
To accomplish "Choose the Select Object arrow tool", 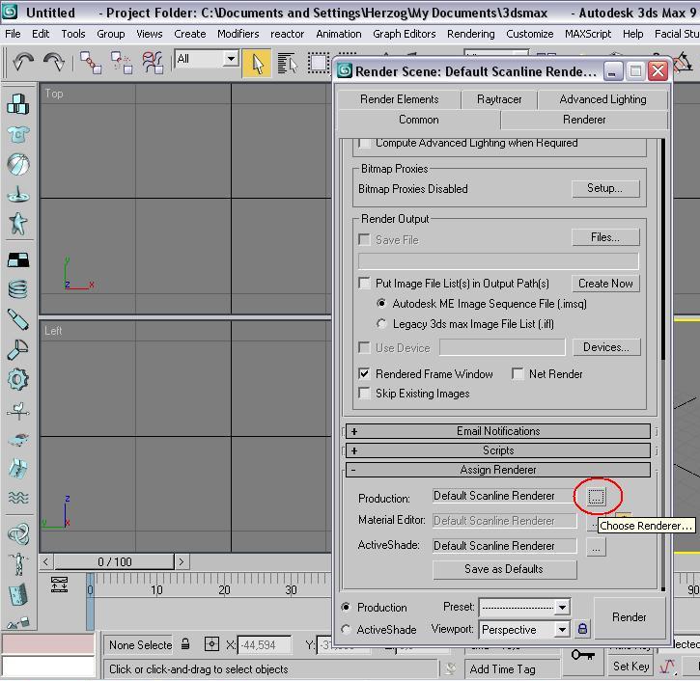I will [x=257, y=64].
